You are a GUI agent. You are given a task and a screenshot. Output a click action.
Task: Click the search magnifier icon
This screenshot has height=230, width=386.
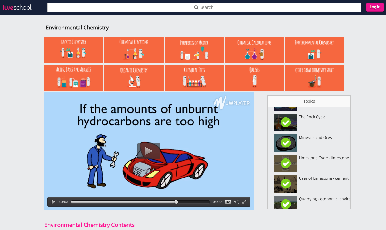coord(196,7)
